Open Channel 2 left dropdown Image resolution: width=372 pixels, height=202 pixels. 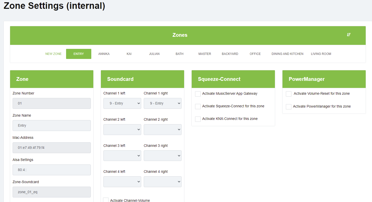pos(122,130)
